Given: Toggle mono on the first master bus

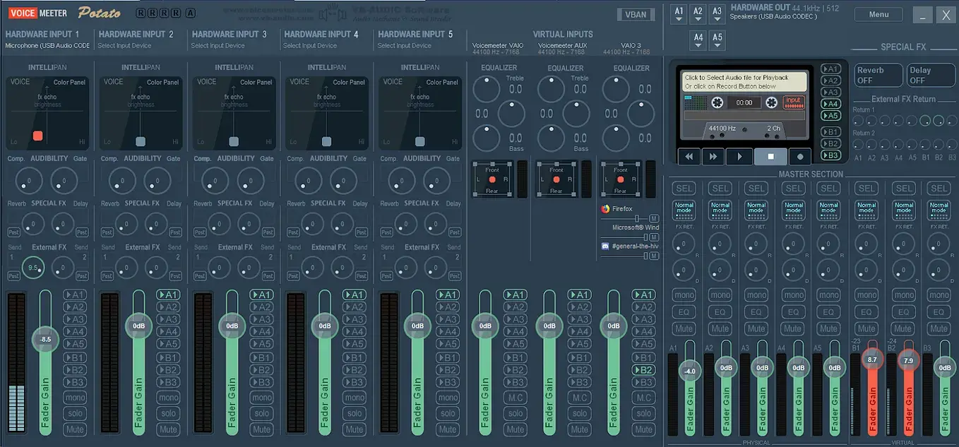Looking at the screenshot, I should pos(683,294).
